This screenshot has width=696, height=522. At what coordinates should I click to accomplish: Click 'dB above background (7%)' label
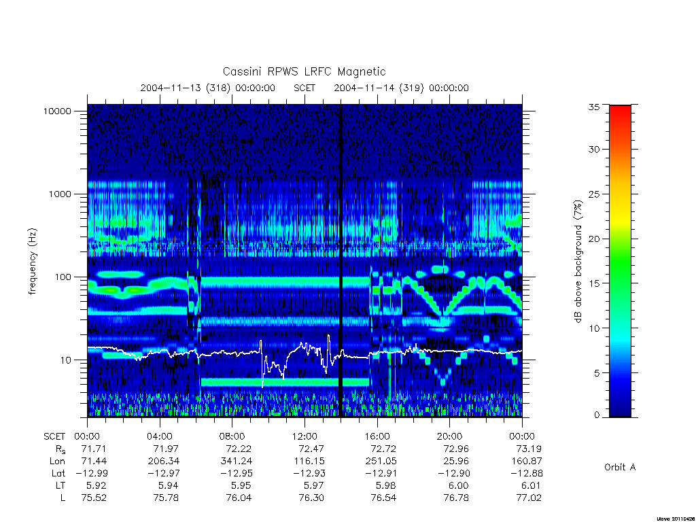[x=578, y=262]
